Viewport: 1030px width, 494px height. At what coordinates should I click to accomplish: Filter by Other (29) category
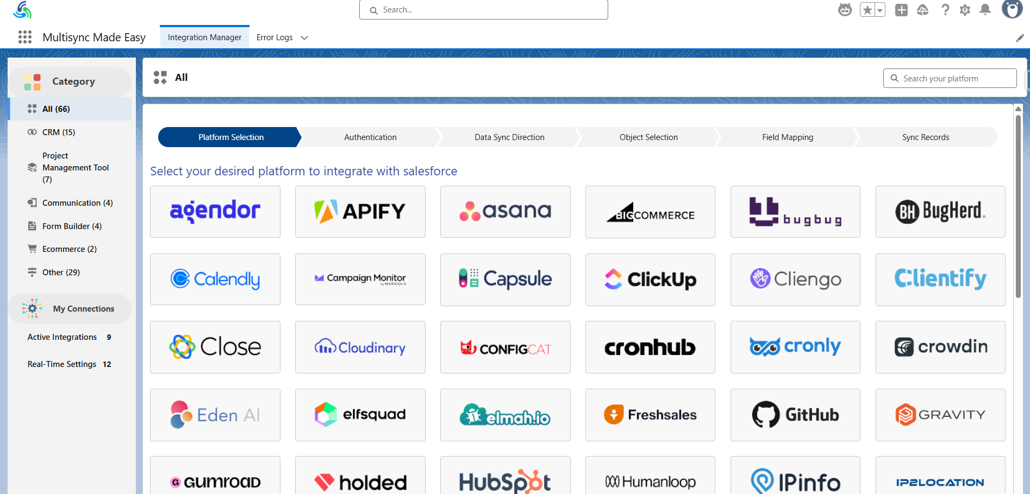point(71,272)
